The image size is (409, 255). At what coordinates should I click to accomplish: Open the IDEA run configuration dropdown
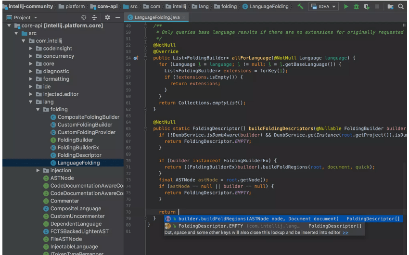click(324, 7)
